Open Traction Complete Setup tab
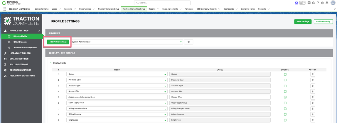The height and width of the screenshot is (123, 337). [x=109, y=9]
